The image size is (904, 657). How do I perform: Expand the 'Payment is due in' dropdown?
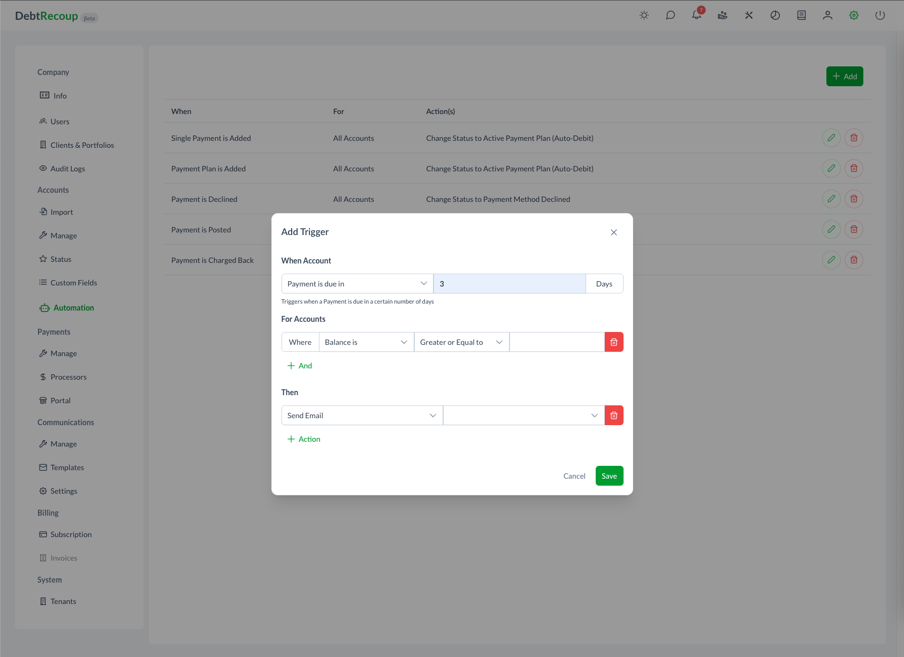tap(357, 284)
